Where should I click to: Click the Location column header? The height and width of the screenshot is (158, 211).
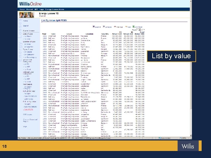pos(89,34)
